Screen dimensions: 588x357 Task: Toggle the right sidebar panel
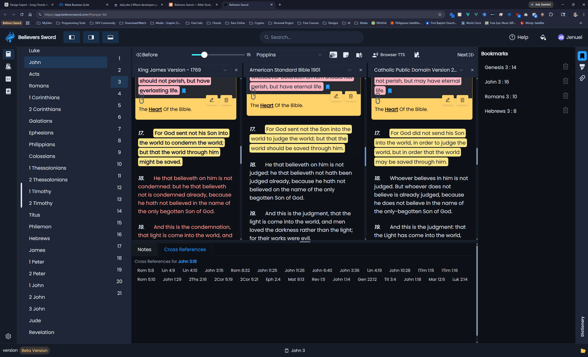tap(91, 37)
